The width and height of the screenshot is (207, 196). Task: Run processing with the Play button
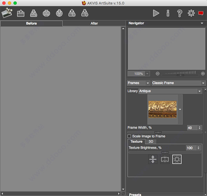(x=156, y=13)
